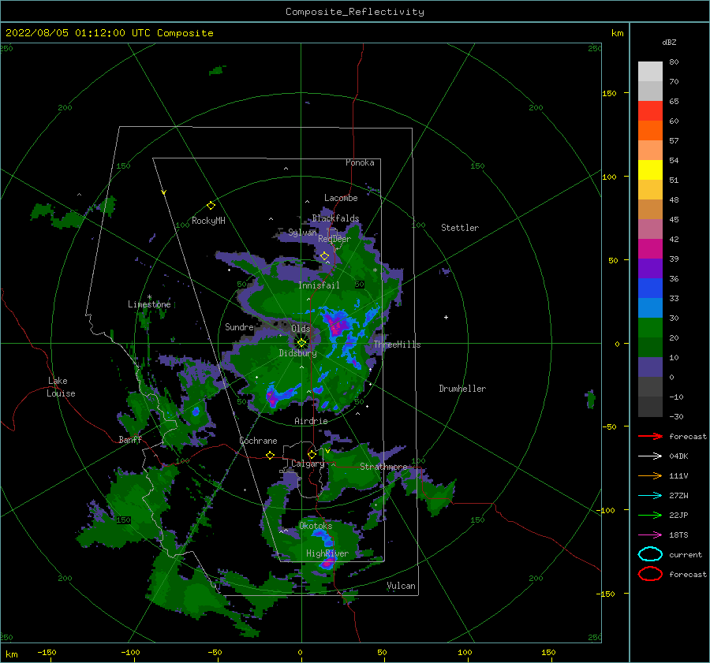Click the yellow diamond marker below Cochrane
The height and width of the screenshot is (663, 710).
[271, 455]
